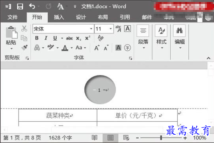Open the Customize Quick Access Toolbar menu
Screen dimensions: 214x143
click(74, 6)
